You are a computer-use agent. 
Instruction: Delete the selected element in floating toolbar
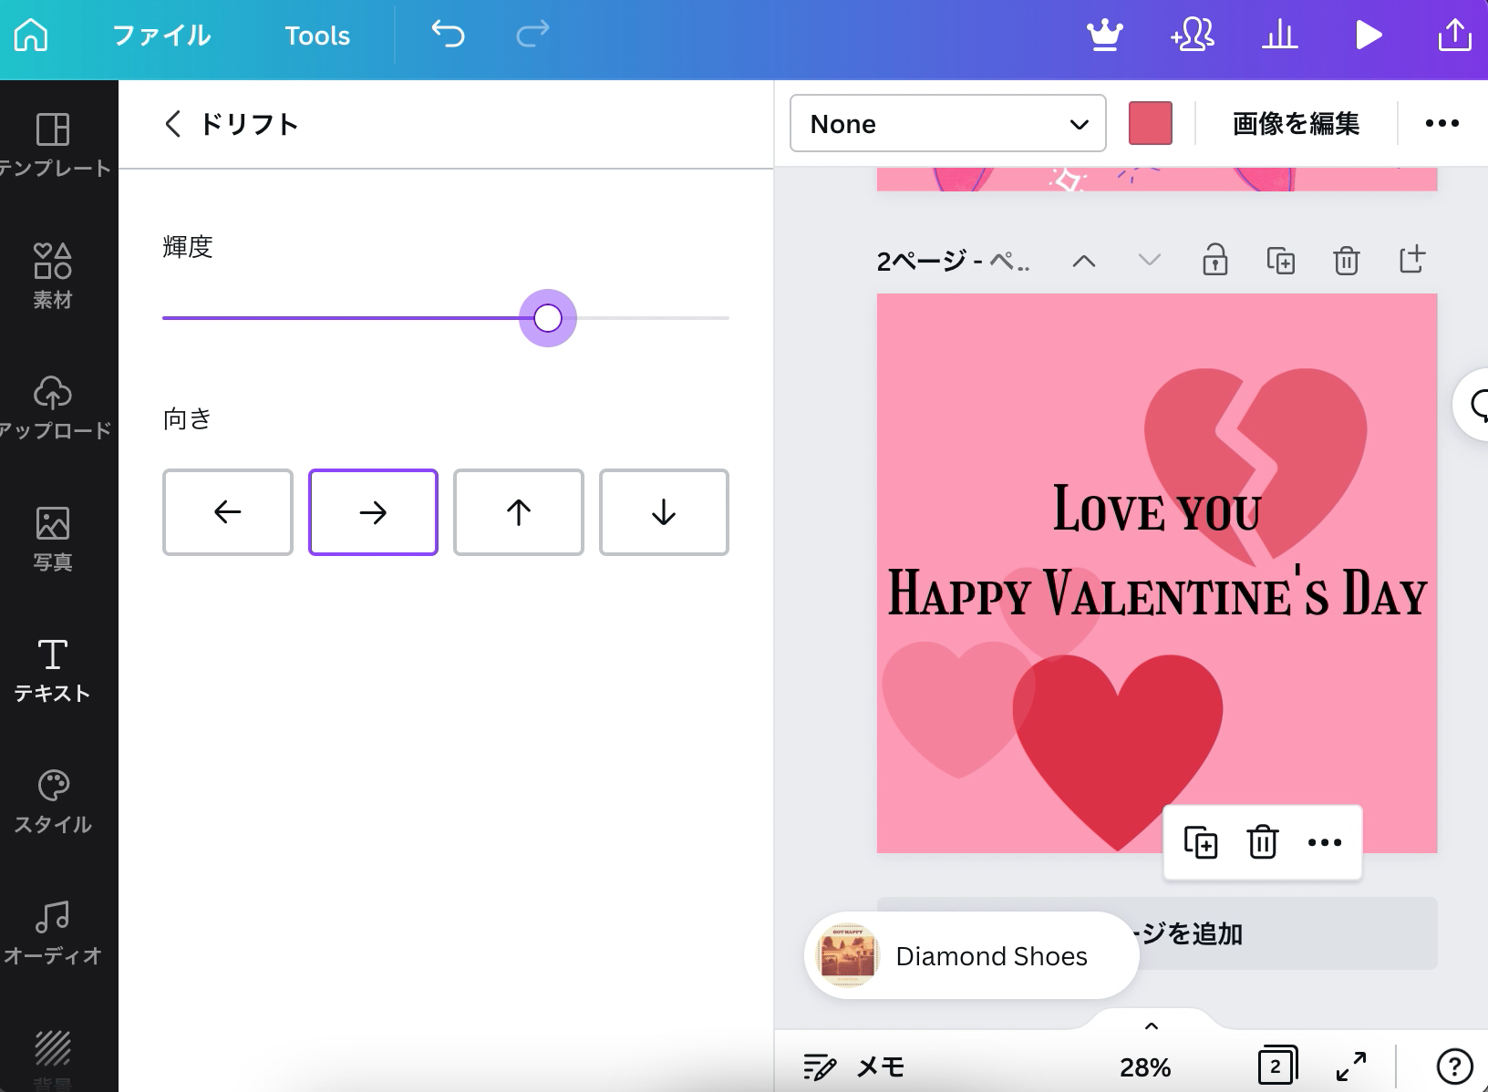click(x=1263, y=842)
